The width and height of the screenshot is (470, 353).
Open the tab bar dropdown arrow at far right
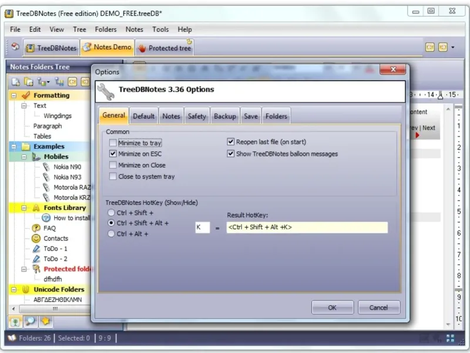452,48
